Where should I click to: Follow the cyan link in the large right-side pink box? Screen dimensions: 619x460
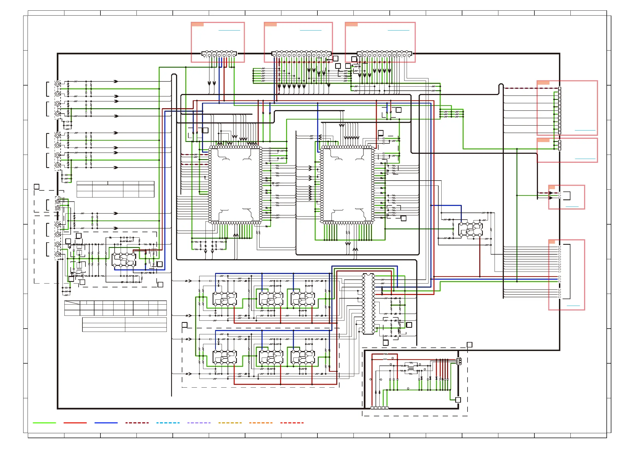pos(585,130)
